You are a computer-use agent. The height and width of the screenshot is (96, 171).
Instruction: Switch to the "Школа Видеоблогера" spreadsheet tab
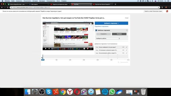[17, 4]
